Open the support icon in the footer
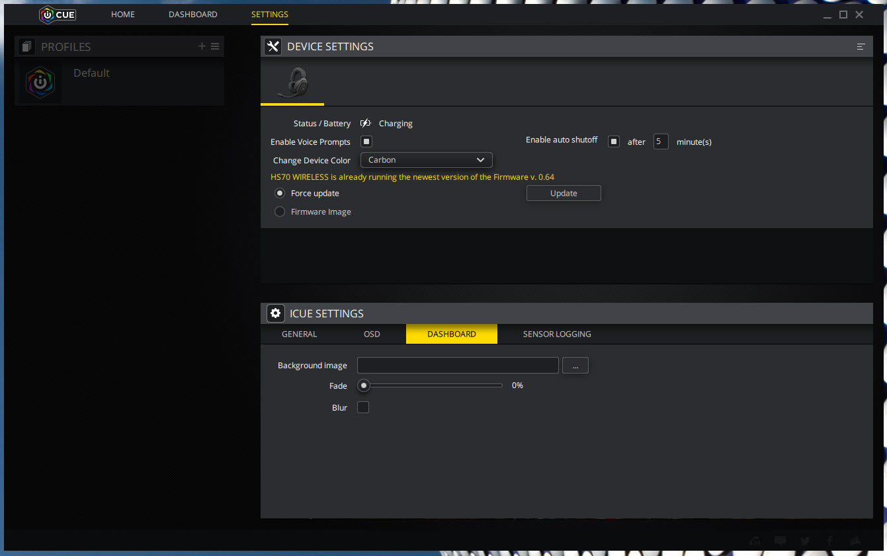Image resolution: width=887 pixels, height=556 pixels. point(755,541)
